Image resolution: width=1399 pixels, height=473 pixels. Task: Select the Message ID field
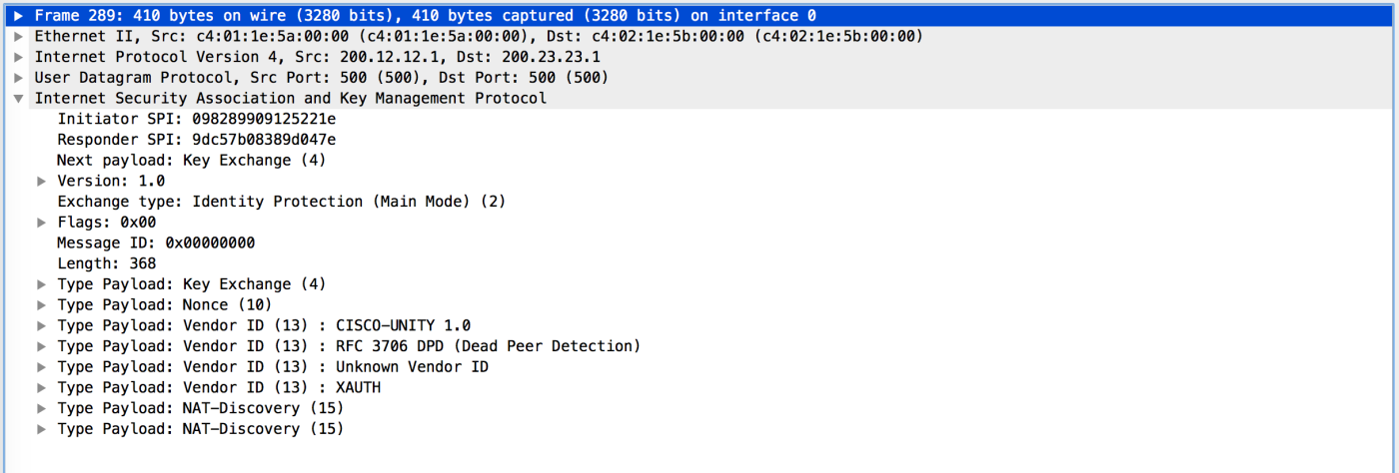155,242
